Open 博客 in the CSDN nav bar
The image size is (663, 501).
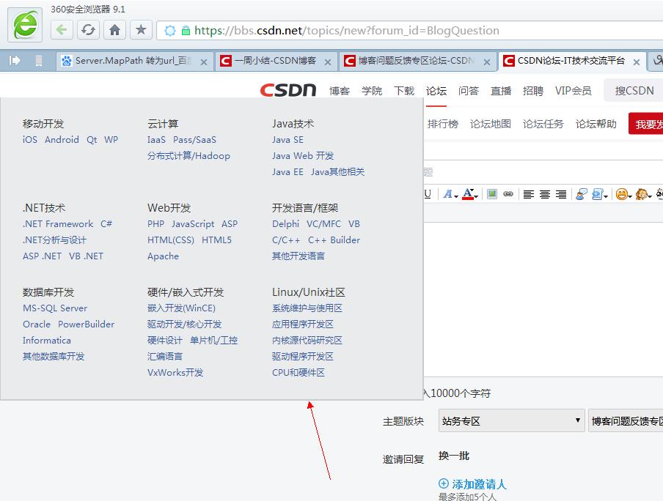(340, 90)
